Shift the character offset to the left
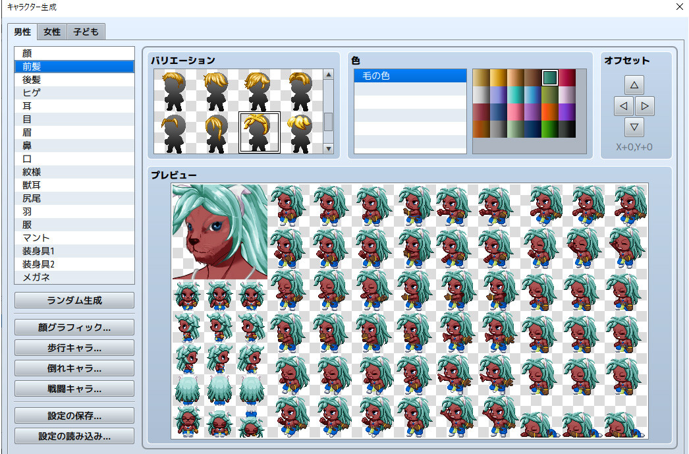Viewport: 689px width, 454px height. pyautogui.click(x=623, y=105)
